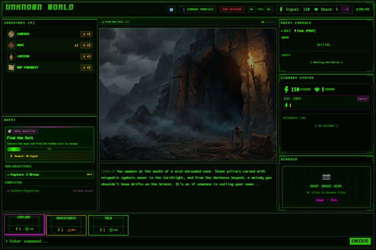Click the Online status indicator
The image size is (376, 250).
pos(363,10)
